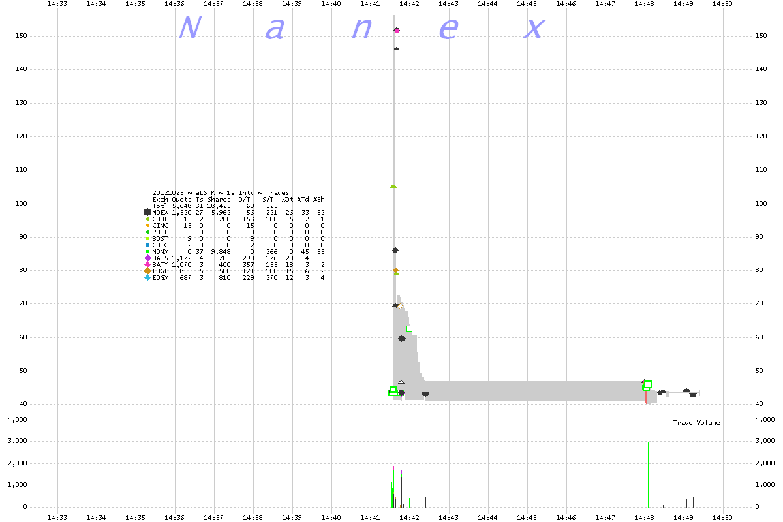Select the black trade marker near 14:42:25
Image resolution: width=783 pixels, height=522 pixels.
(x=425, y=393)
